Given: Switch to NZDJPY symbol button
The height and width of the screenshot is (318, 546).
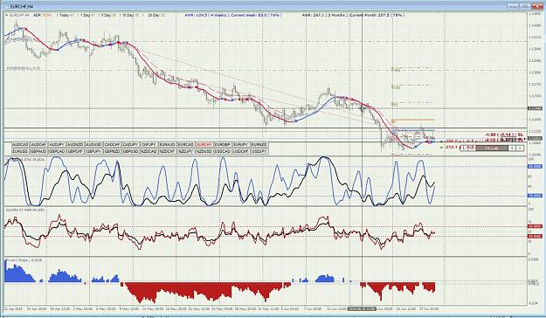Looking at the screenshot, I should click(x=186, y=151).
